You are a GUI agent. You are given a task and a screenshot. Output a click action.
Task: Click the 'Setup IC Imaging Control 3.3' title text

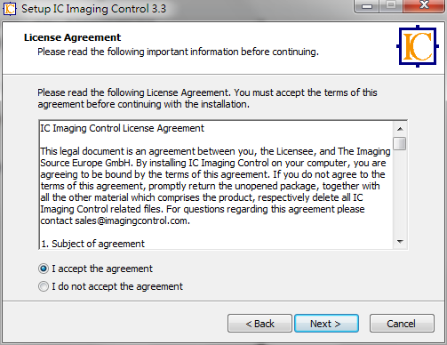[93, 9]
